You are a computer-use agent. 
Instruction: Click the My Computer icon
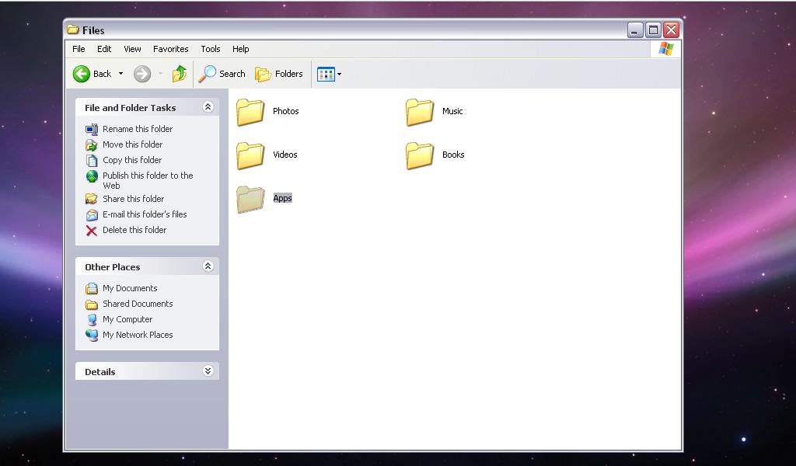coord(92,319)
